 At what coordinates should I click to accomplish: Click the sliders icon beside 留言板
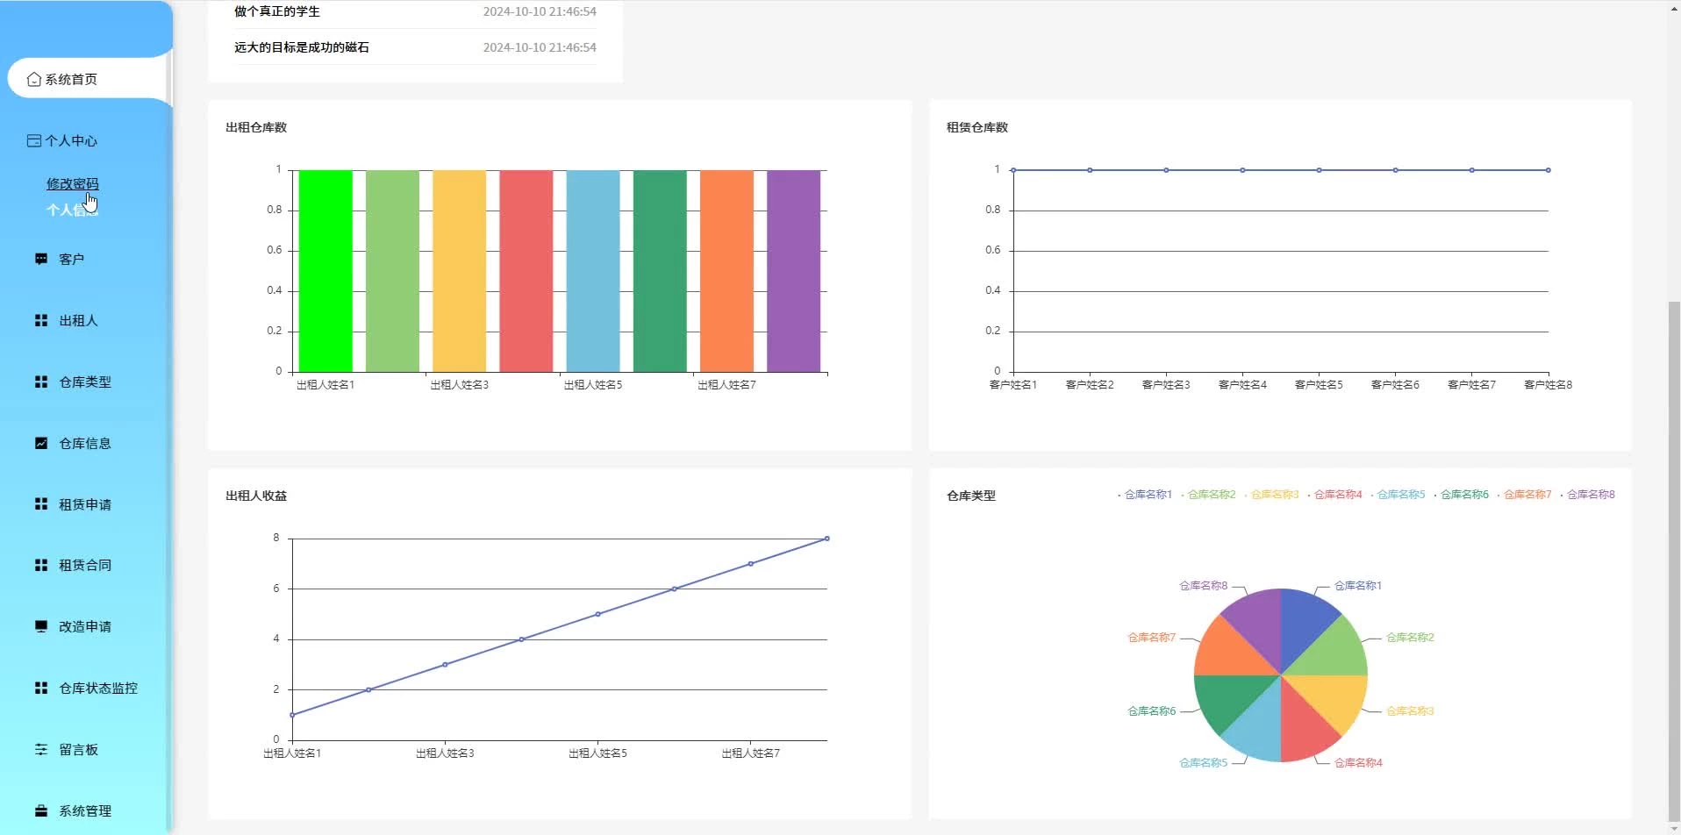(41, 750)
